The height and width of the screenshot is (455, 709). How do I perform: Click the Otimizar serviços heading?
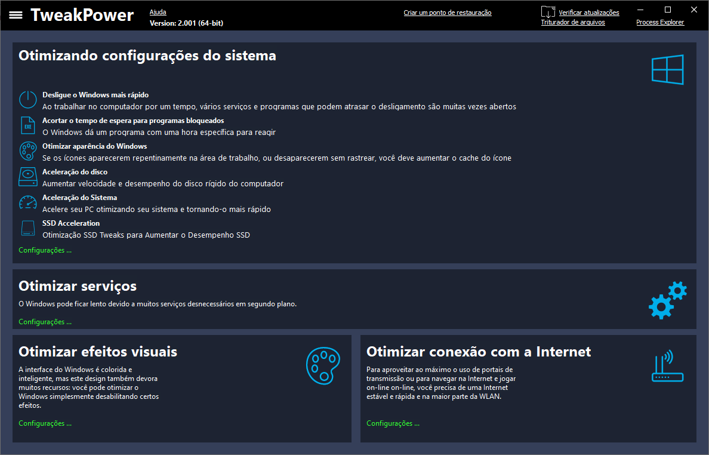pyautogui.click(x=78, y=286)
